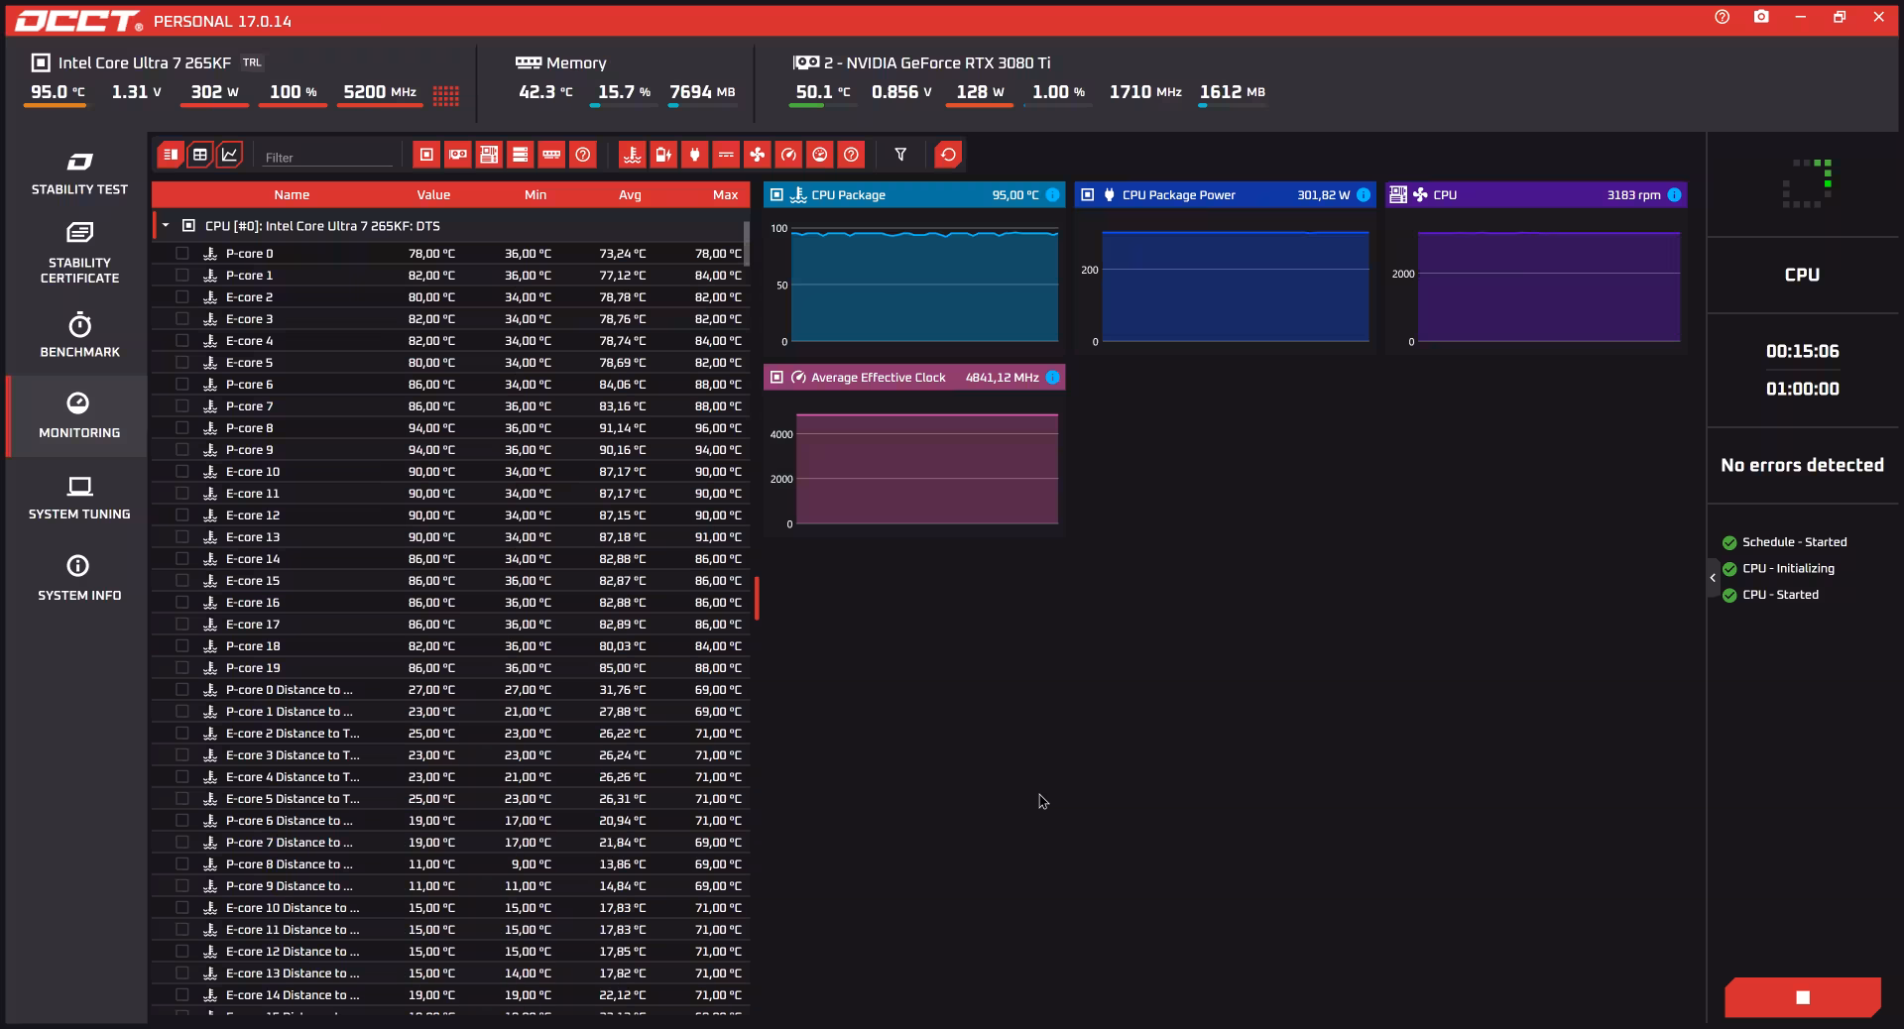Toggle the memory sensor filter icon
This screenshot has width=1904, height=1029.
point(551,155)
